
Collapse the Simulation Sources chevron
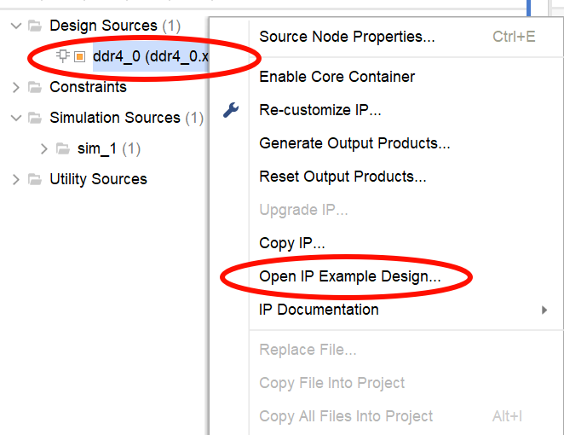[x=16, y=118]
